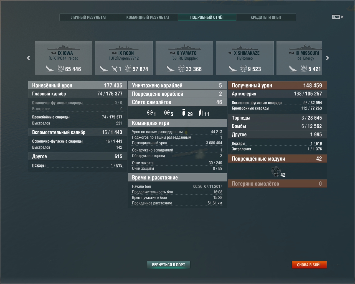Image resolution: width=355 pixels, height=284 pixels.
Task: Click the ship class icon before IX ROON
Action: (114, 53)
